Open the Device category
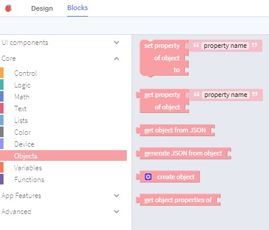The image size is (269, 230). [24, 144]
